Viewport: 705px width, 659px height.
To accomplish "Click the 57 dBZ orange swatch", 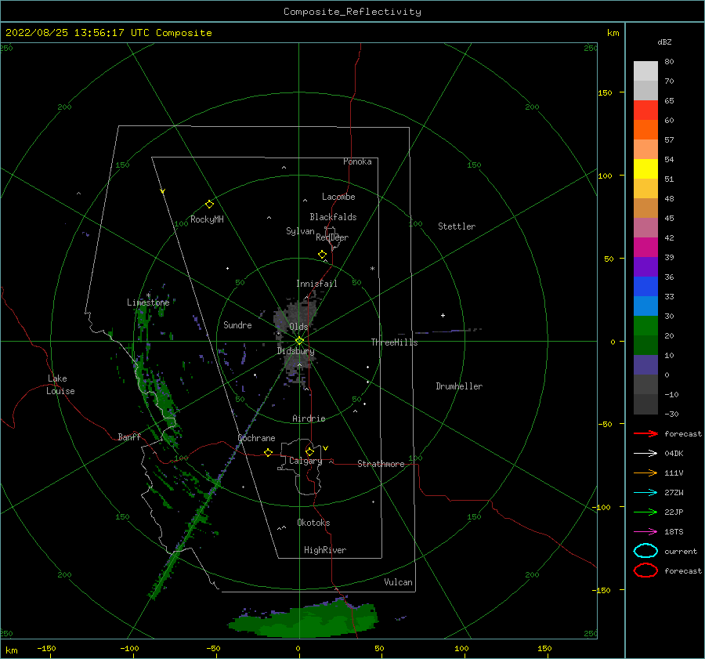I will click(645, 129).
